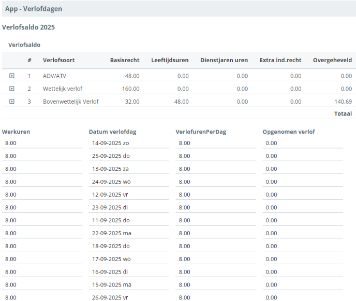Select the Dienstjaren uren column header
The image size is (356, 301).
(x=224, y=60)
